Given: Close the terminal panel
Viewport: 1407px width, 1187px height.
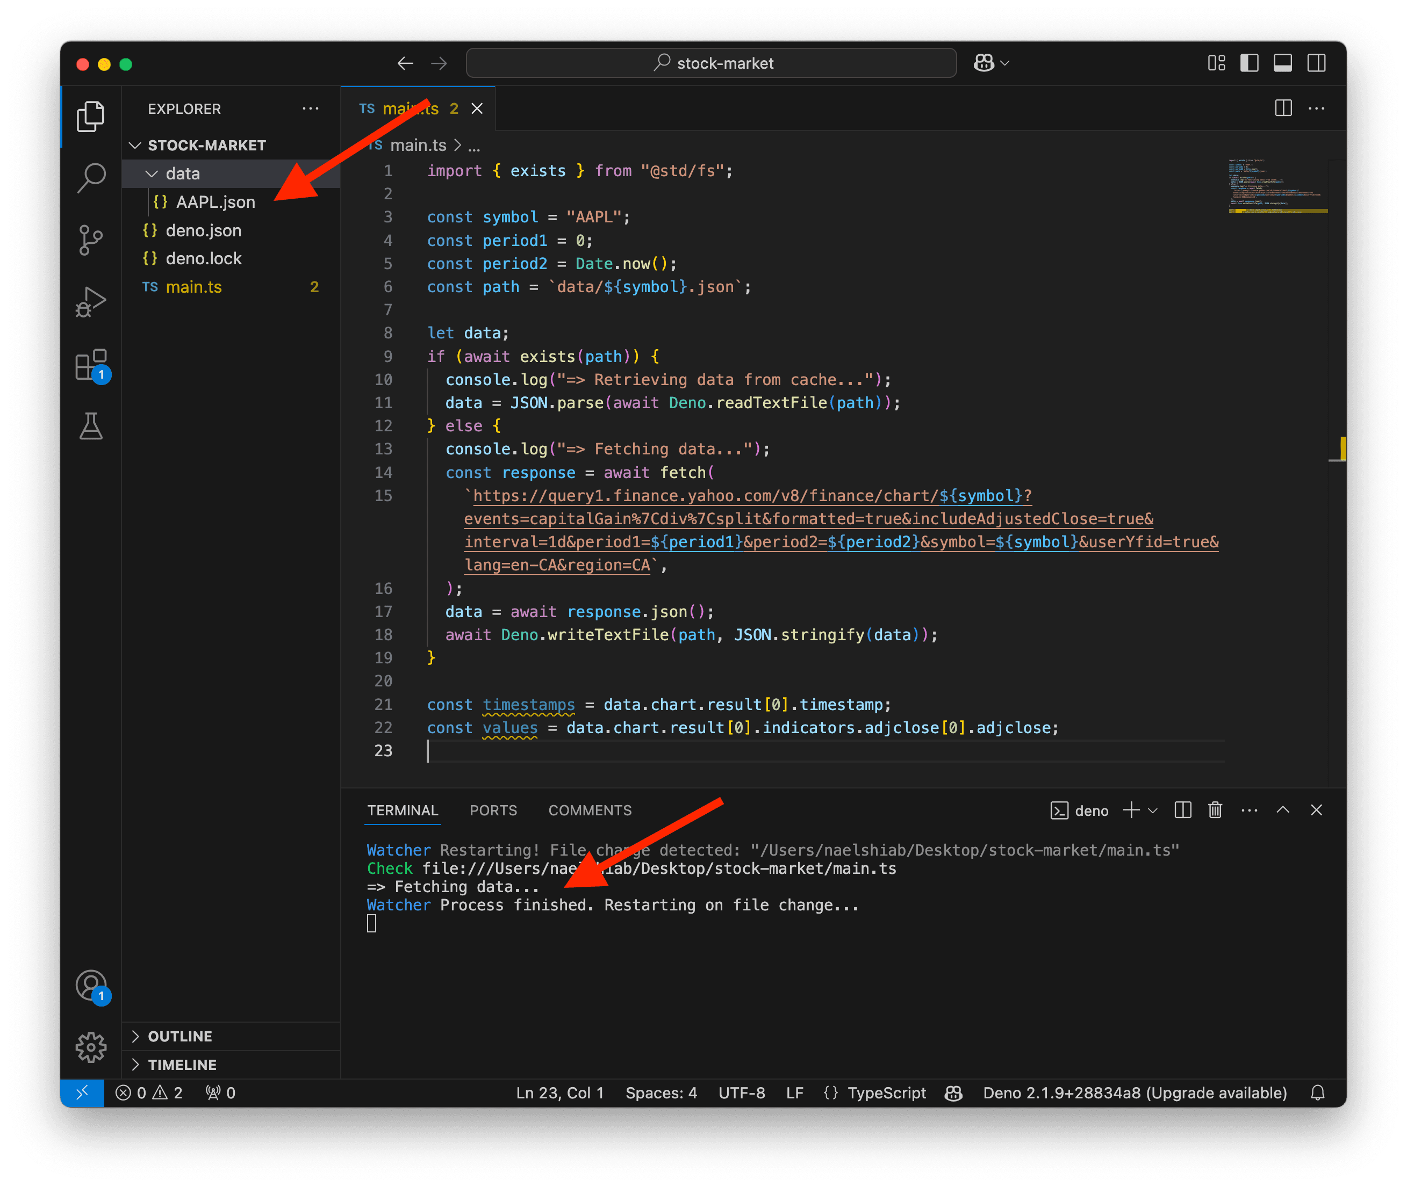Looking at the screenshot, I should (x=1316, y=809).
